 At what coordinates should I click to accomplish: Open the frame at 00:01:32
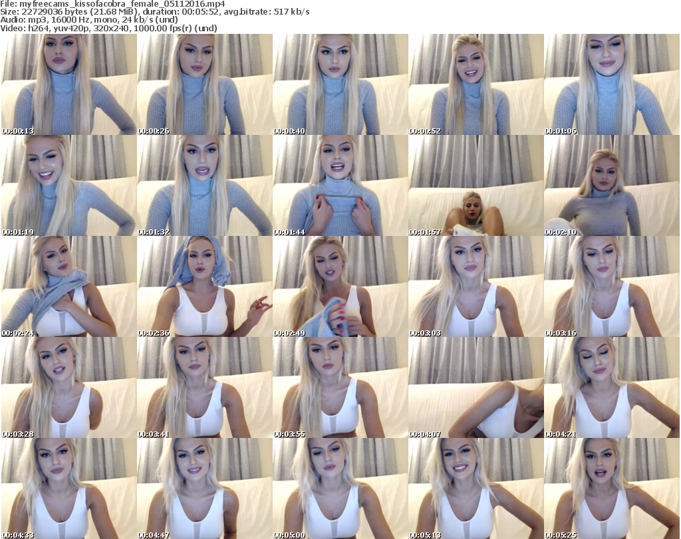click(205, 185)
